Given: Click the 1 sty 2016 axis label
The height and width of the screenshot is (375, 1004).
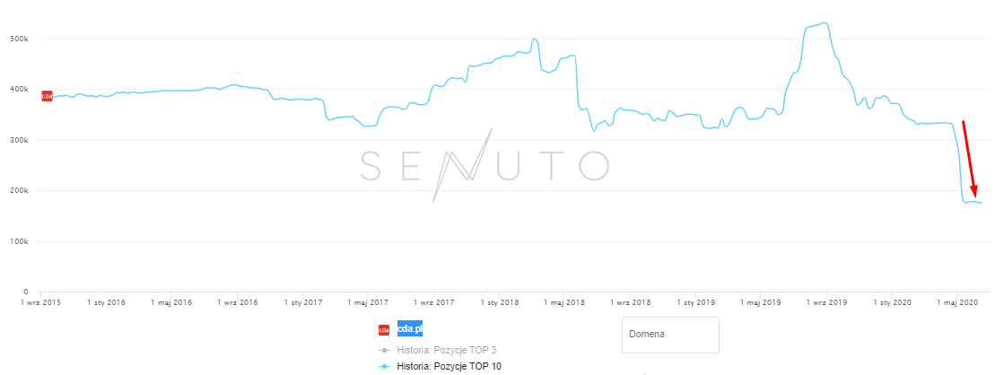Looking at the screenshot, I should [106, 303].
